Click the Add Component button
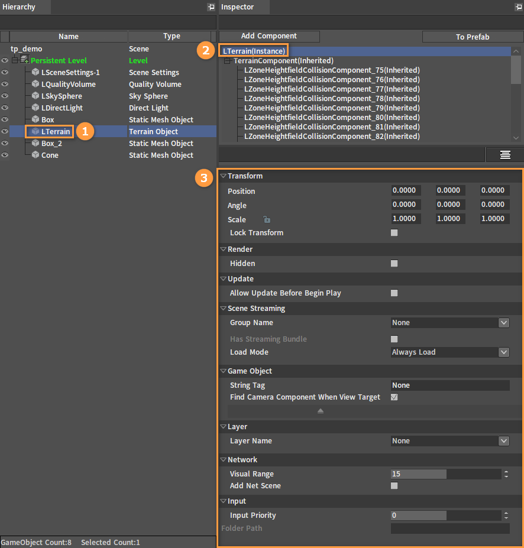The height and width of the screenshot is (548, 524). tap(269, 36)
